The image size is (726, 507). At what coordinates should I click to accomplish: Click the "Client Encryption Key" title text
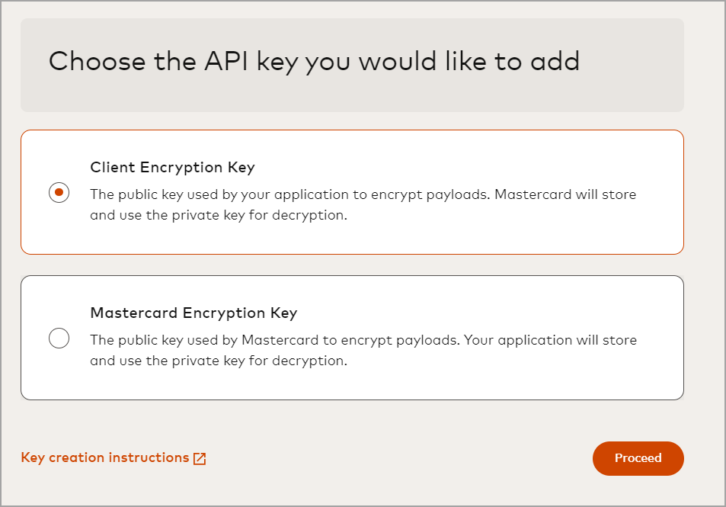pyautogui.click(x=172, y=167)
